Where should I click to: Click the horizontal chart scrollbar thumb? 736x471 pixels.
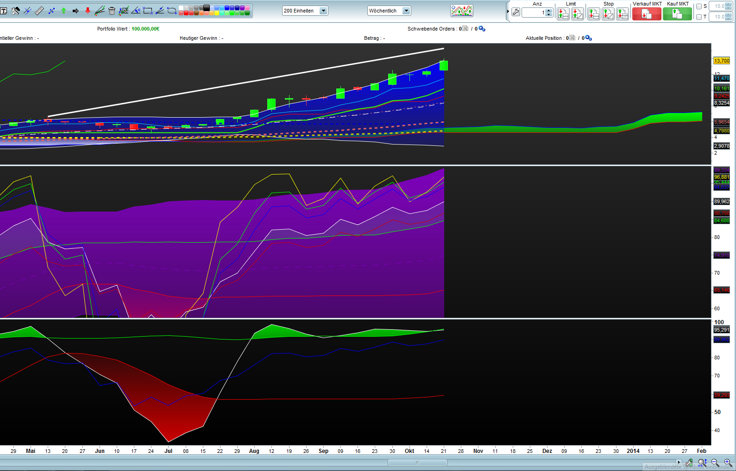click(x=417, y=462)
